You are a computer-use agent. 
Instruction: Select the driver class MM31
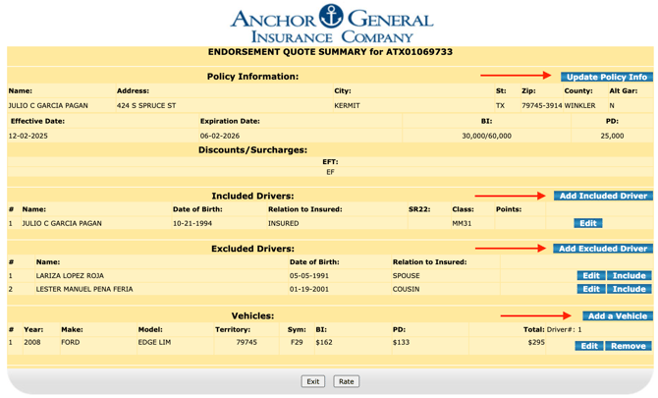[462, 223]
